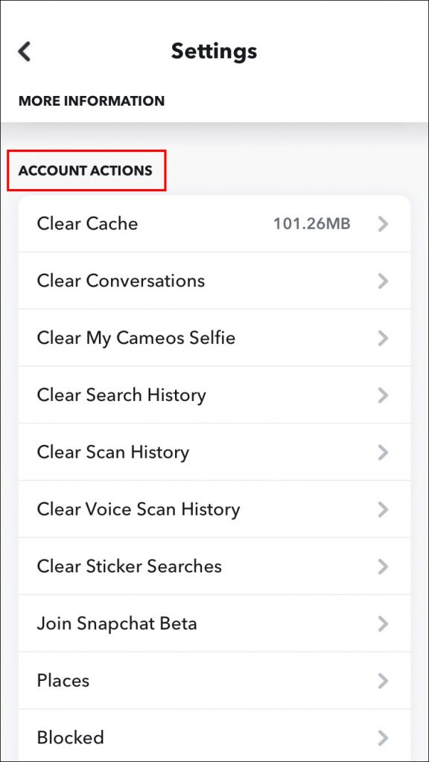
Task: Open Clear Conversations
Action: [214, 281]
